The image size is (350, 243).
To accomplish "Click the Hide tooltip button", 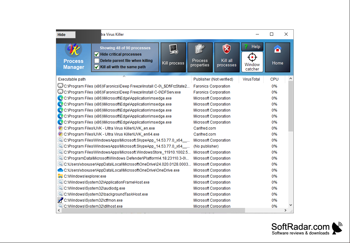I will coord(66,34).
